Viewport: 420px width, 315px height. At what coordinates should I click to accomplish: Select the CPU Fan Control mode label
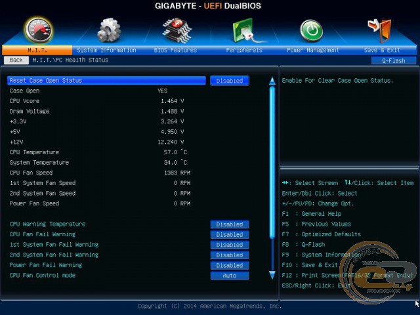click(x=42, y=275)
